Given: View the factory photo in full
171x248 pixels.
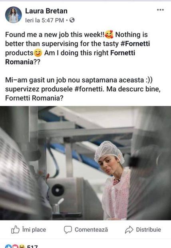Looking at the screenshot, I should (x=85, y=163).
